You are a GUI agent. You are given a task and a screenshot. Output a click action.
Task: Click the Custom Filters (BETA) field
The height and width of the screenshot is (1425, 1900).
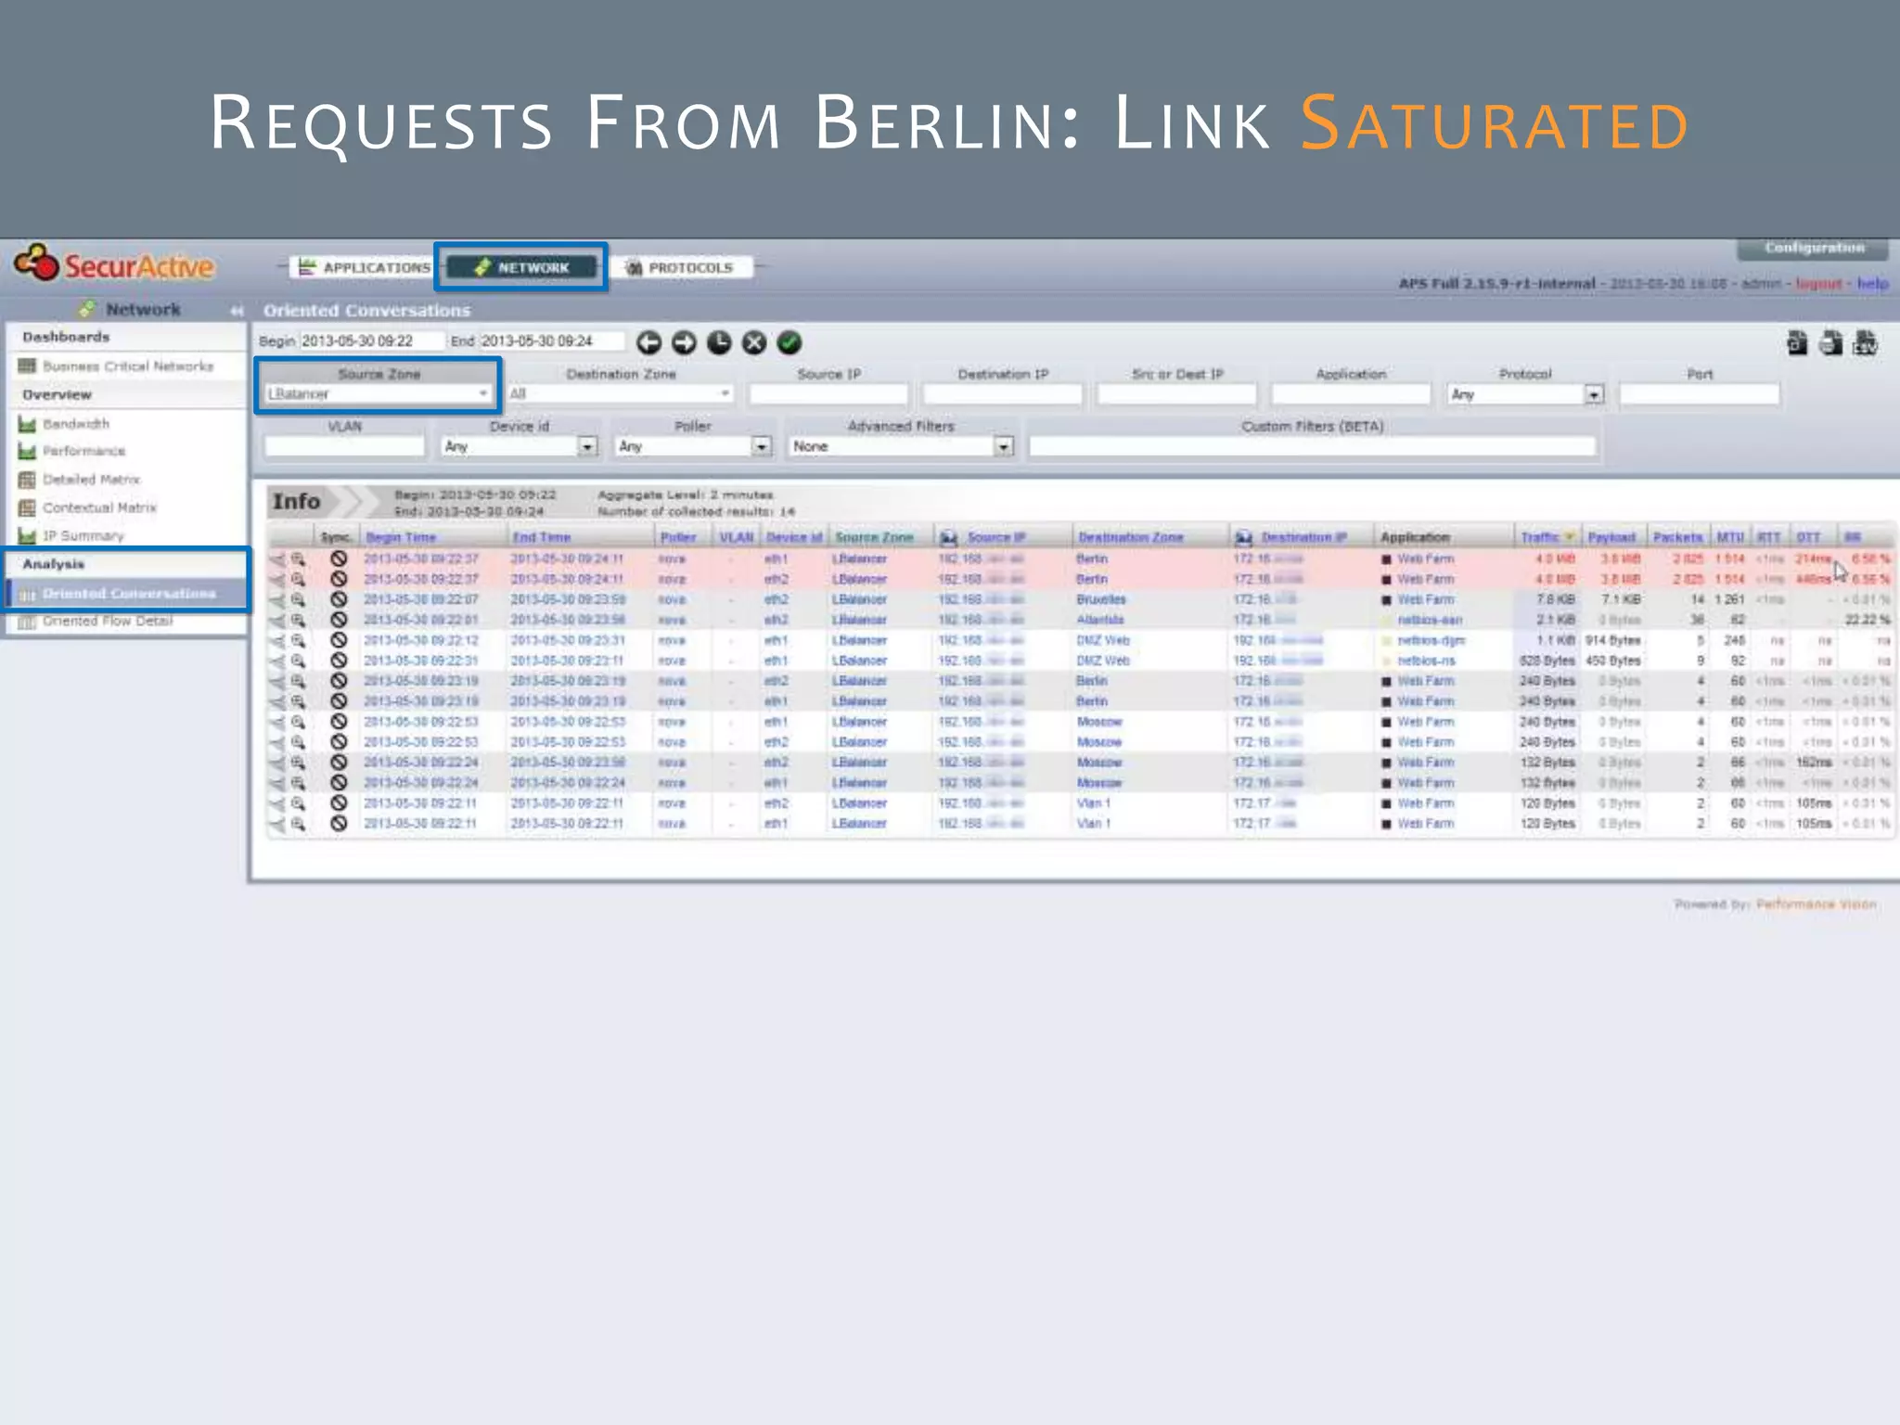point(1312,446)
